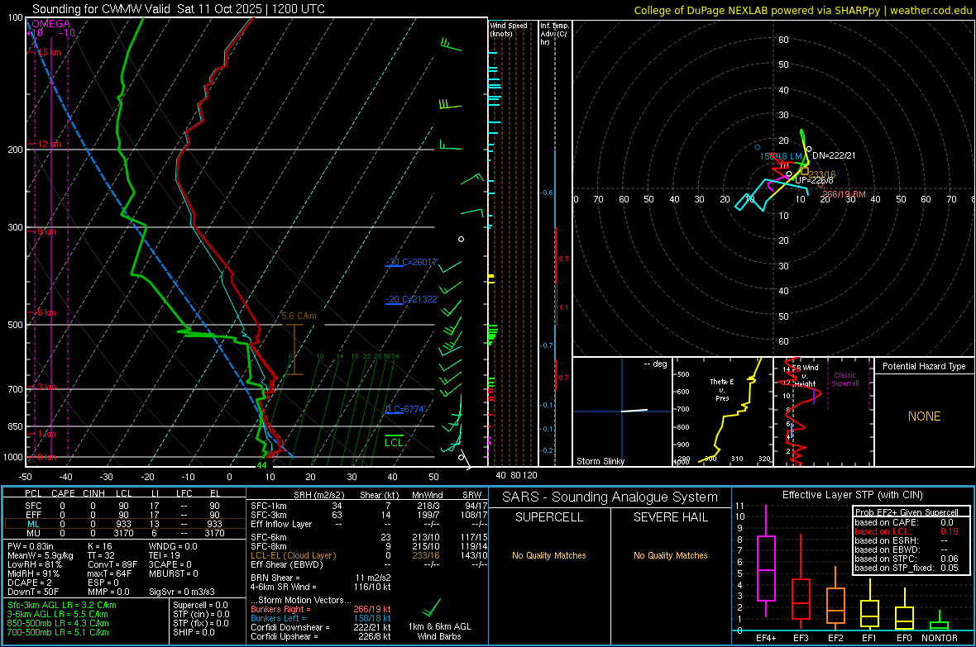
Task: Click the CINH column header
Action: [x=94, y=493]
